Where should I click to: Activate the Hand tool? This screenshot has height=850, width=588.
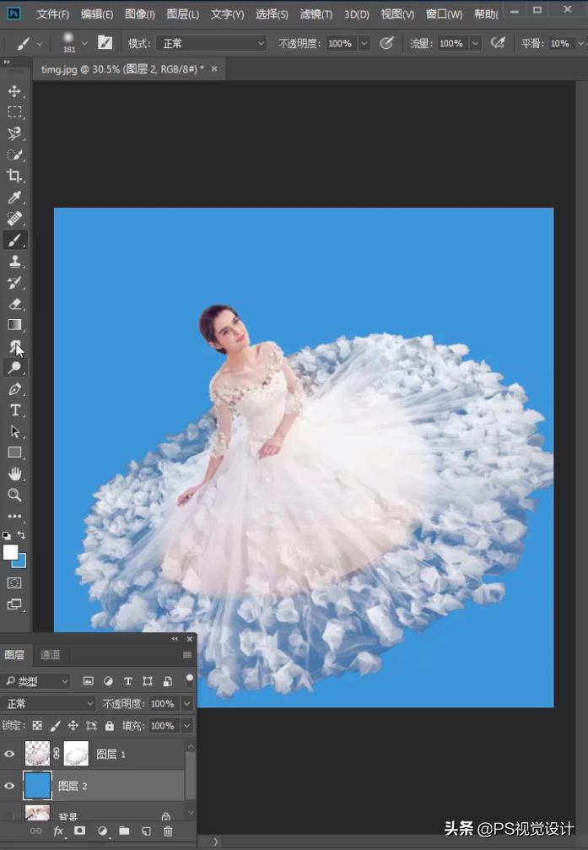tap(14, 474)
